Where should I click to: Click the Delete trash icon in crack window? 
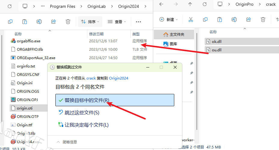coord(263,19)
